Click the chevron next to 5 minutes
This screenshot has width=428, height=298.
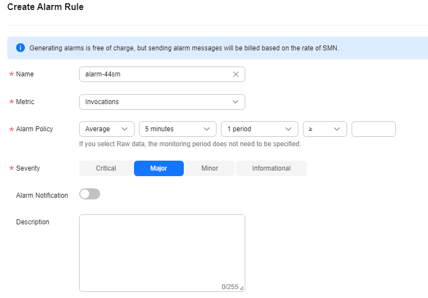(x=207, y=129)
